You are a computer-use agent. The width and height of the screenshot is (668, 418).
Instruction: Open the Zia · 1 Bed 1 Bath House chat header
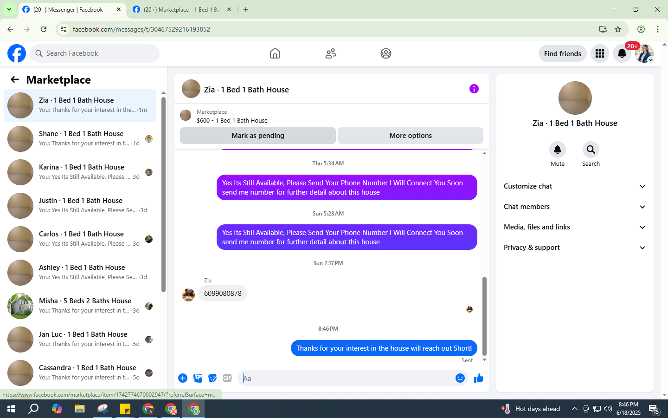(246, 90)
